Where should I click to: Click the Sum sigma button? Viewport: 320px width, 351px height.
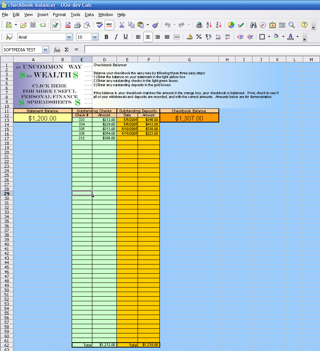[67, 50]
